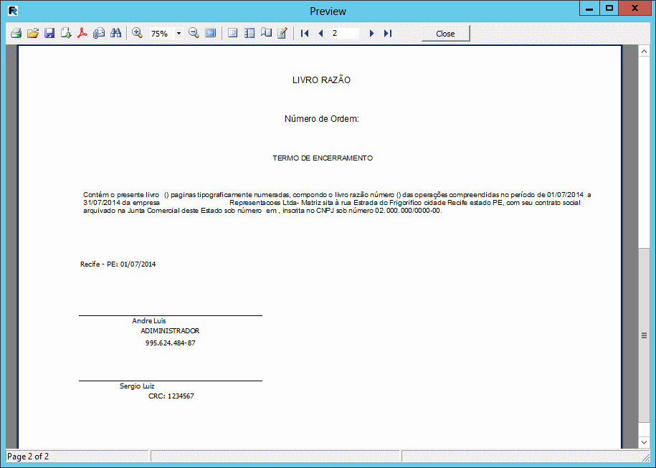Click the 'Preview' window title
Viewport: 656px width, 468px height.
[x=328, y=11]
